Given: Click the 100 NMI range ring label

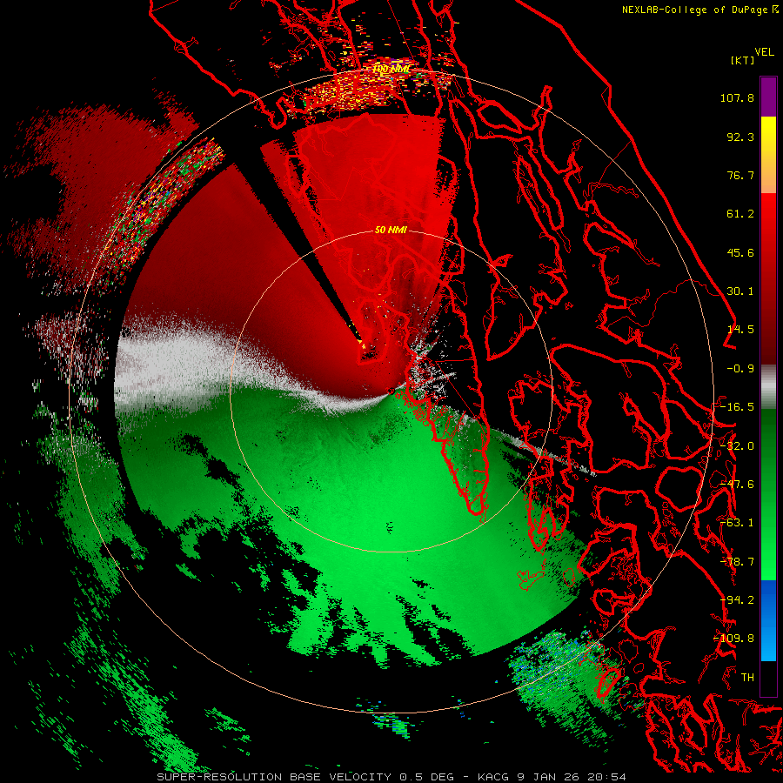Looking at the screenshot, I should click(x=391, y=69).
